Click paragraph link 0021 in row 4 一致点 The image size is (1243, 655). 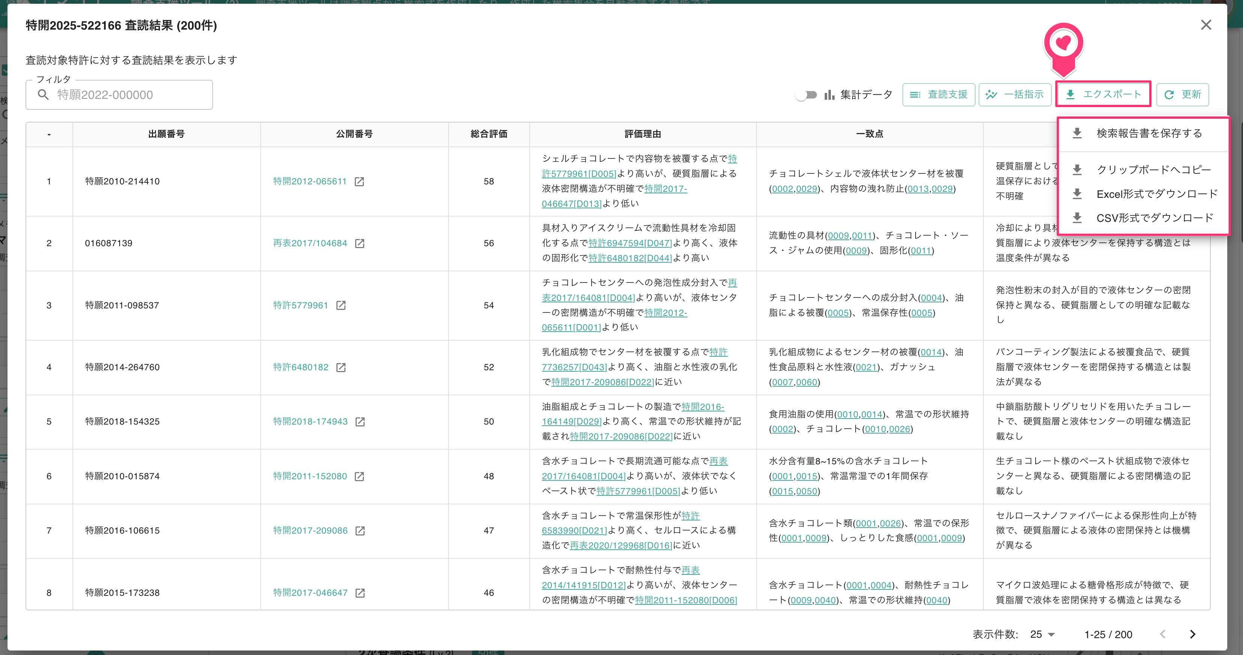click(866, 367)
